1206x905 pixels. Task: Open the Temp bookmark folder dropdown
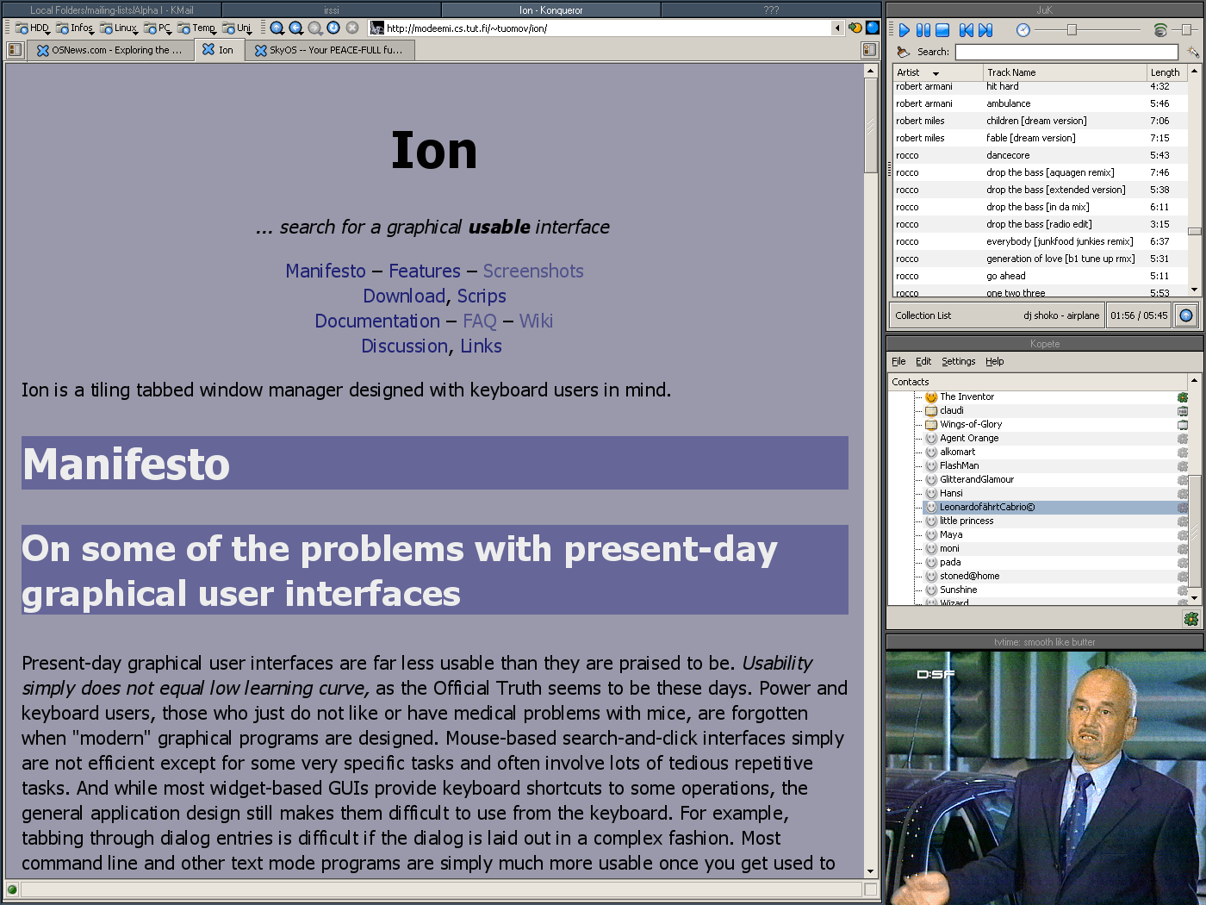coord(197,28)
